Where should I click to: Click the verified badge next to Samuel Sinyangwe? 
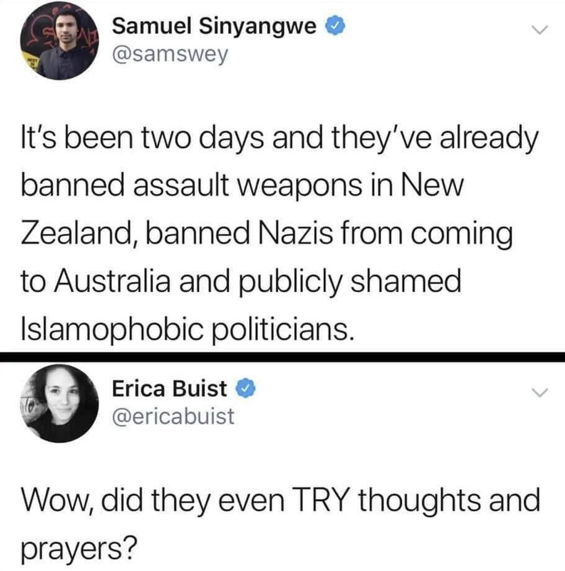click(335, 26)
